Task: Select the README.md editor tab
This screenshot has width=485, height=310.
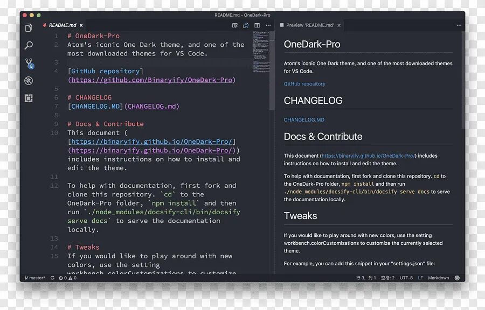Action: [x=63, y=25]
